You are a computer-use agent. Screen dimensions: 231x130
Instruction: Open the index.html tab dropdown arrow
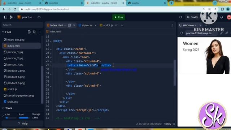[65, 25]
